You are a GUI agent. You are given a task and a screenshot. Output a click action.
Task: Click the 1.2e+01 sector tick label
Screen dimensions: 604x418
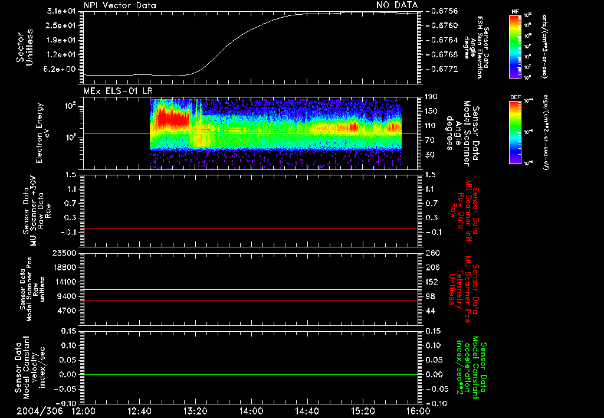pos(61,55)
